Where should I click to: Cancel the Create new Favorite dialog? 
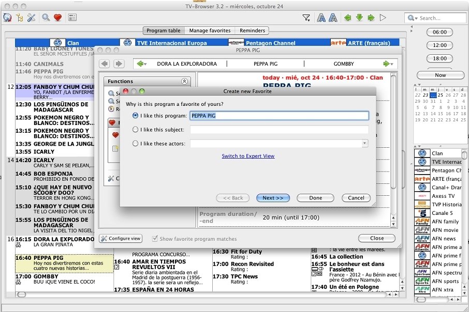(356, 198)
